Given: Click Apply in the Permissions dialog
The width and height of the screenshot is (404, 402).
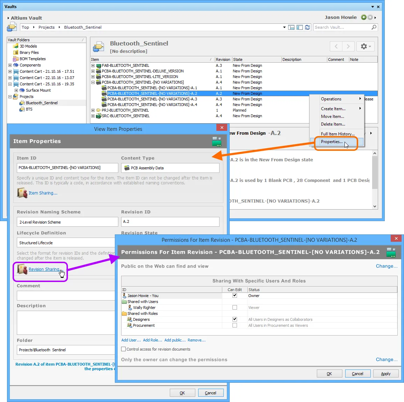Looking at the screenshot, I should (x=385, y=373).
